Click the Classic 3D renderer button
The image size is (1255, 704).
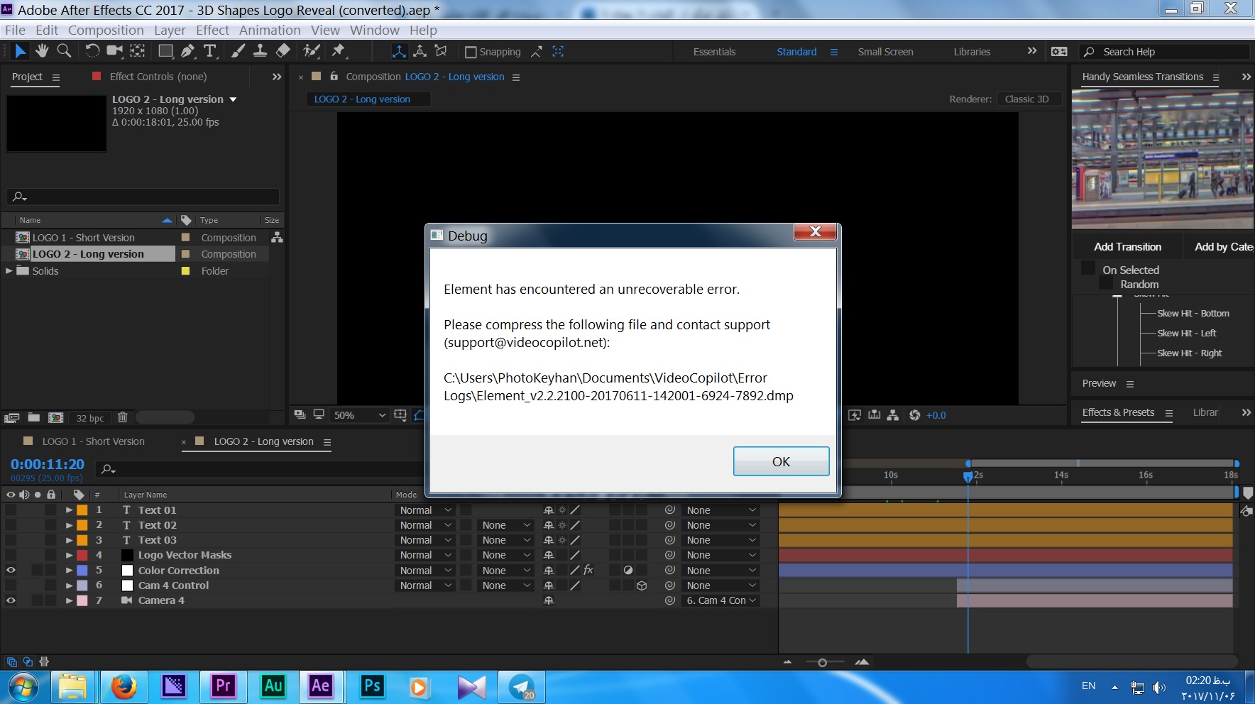tap(1028, 99)
